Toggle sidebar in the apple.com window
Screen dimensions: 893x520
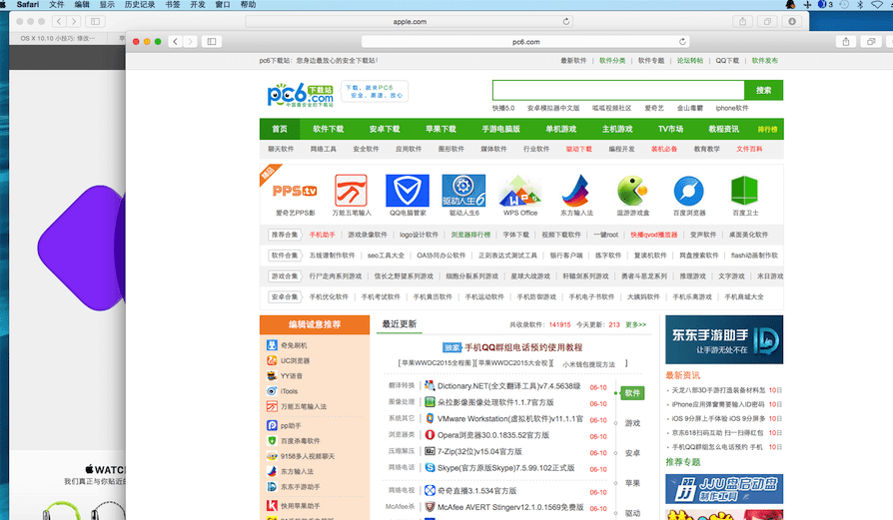tap(95, 22)
